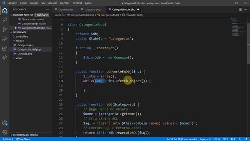Collapse the models folder
The height and width of the screenshot is (141, 250).
pyautogui.click(x=14, y=41)
